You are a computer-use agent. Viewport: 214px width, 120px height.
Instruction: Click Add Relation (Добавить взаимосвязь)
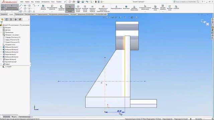click(134, 8)
